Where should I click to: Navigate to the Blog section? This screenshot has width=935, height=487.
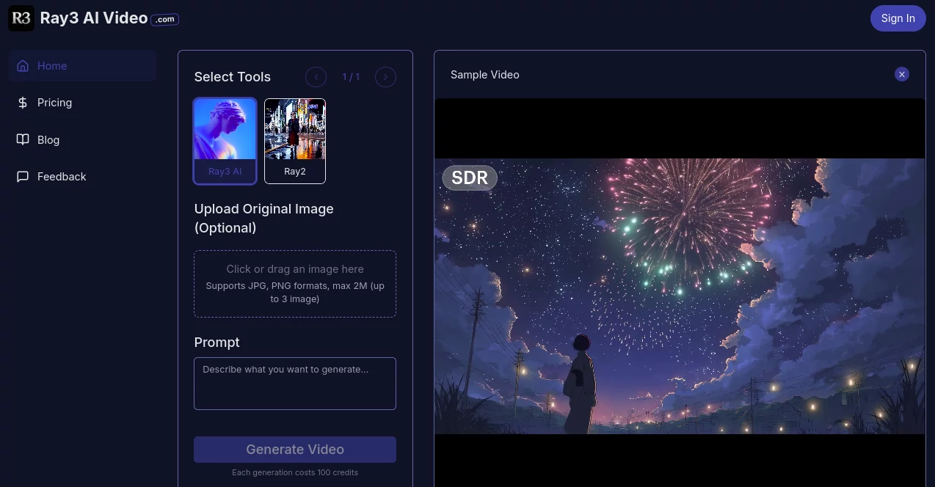[x=48, y=139]
